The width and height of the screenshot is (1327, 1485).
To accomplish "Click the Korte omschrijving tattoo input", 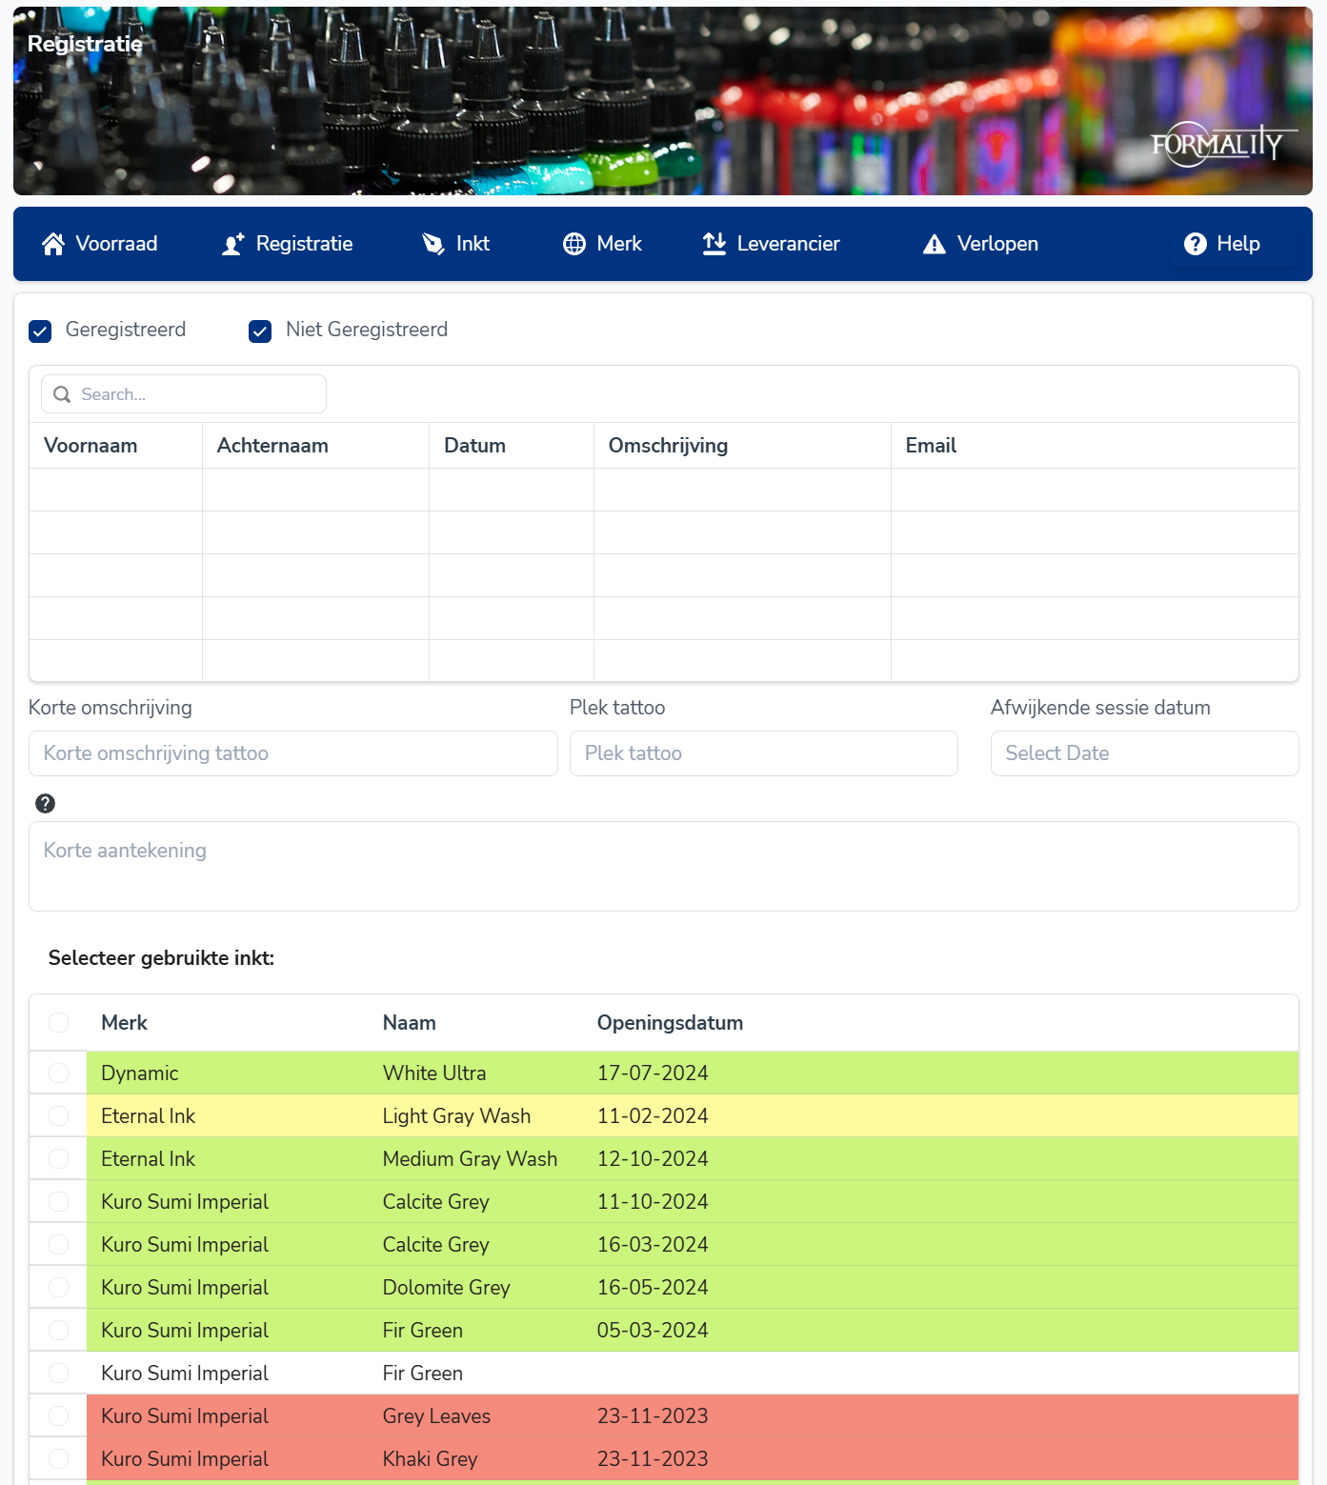I will pos(293,753).
